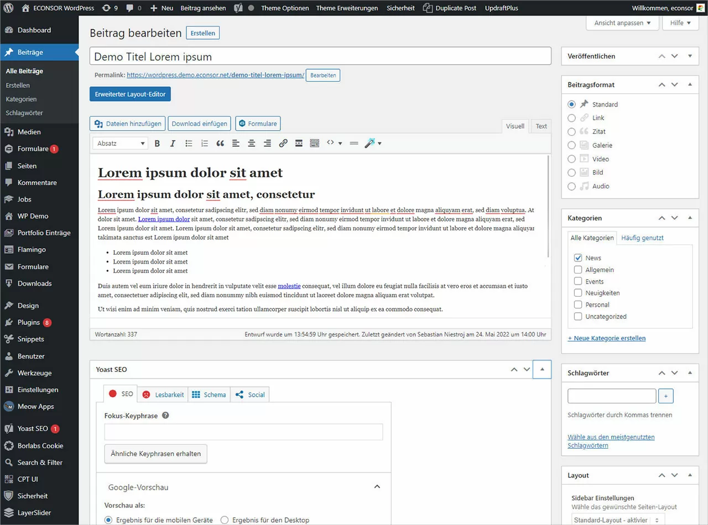Image resolution: width=708 pixels, height=525 pixels.
Task: Open the Absatz paragraph style dropdown
Action: (x=119, y=143)
